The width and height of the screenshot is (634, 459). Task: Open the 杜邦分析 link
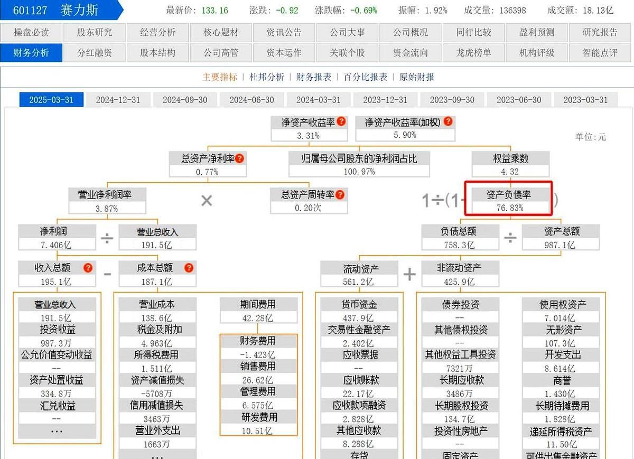[x=267, y=77]
